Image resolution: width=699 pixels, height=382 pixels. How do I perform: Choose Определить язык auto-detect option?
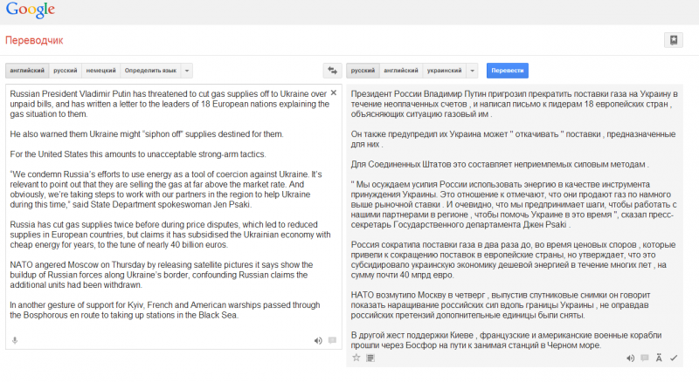150,71
